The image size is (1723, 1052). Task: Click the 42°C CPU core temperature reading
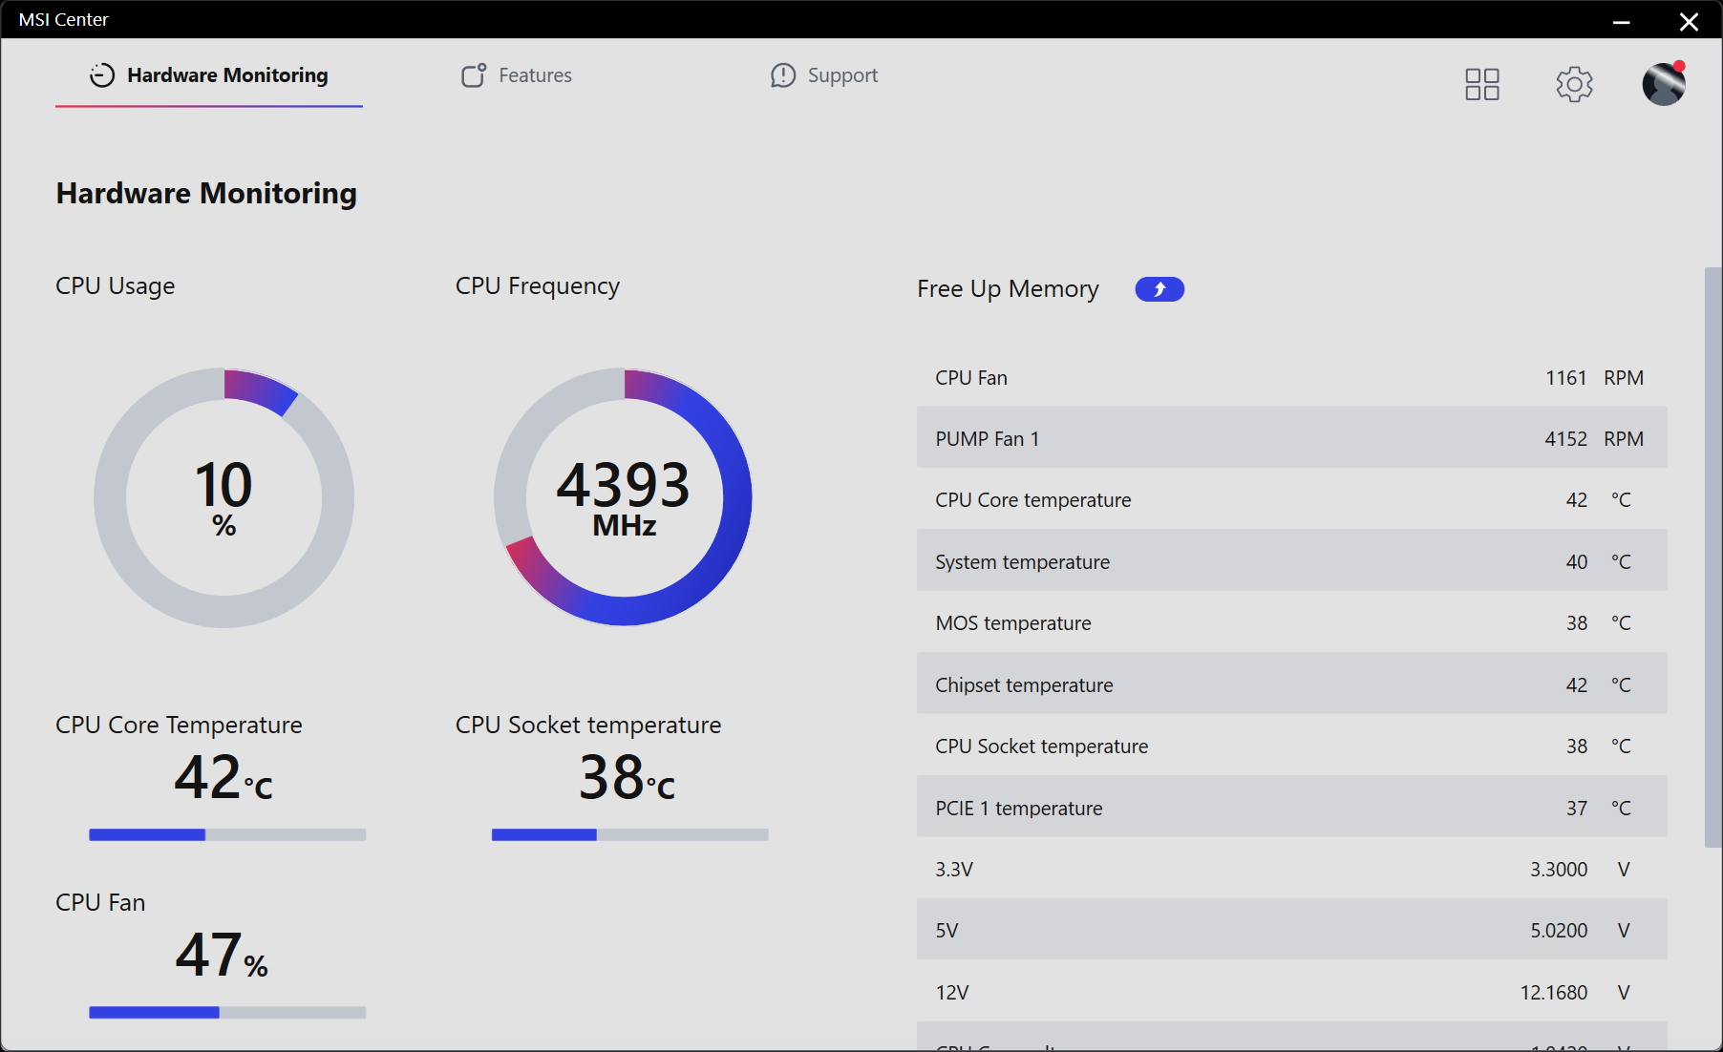(224, 777)
